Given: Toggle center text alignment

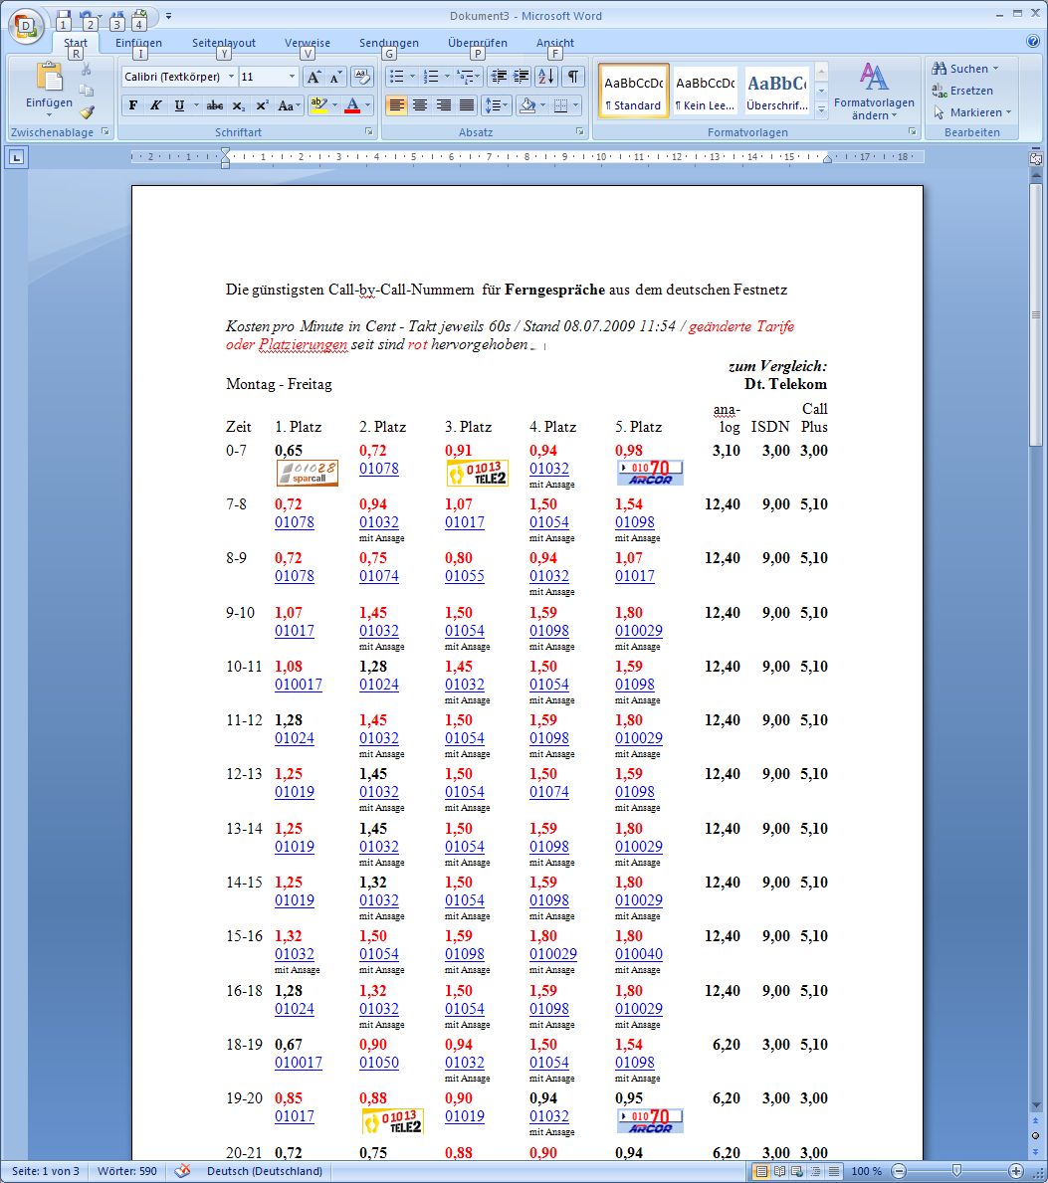Looking at the screenshot, I should click(x=420, y=105).
